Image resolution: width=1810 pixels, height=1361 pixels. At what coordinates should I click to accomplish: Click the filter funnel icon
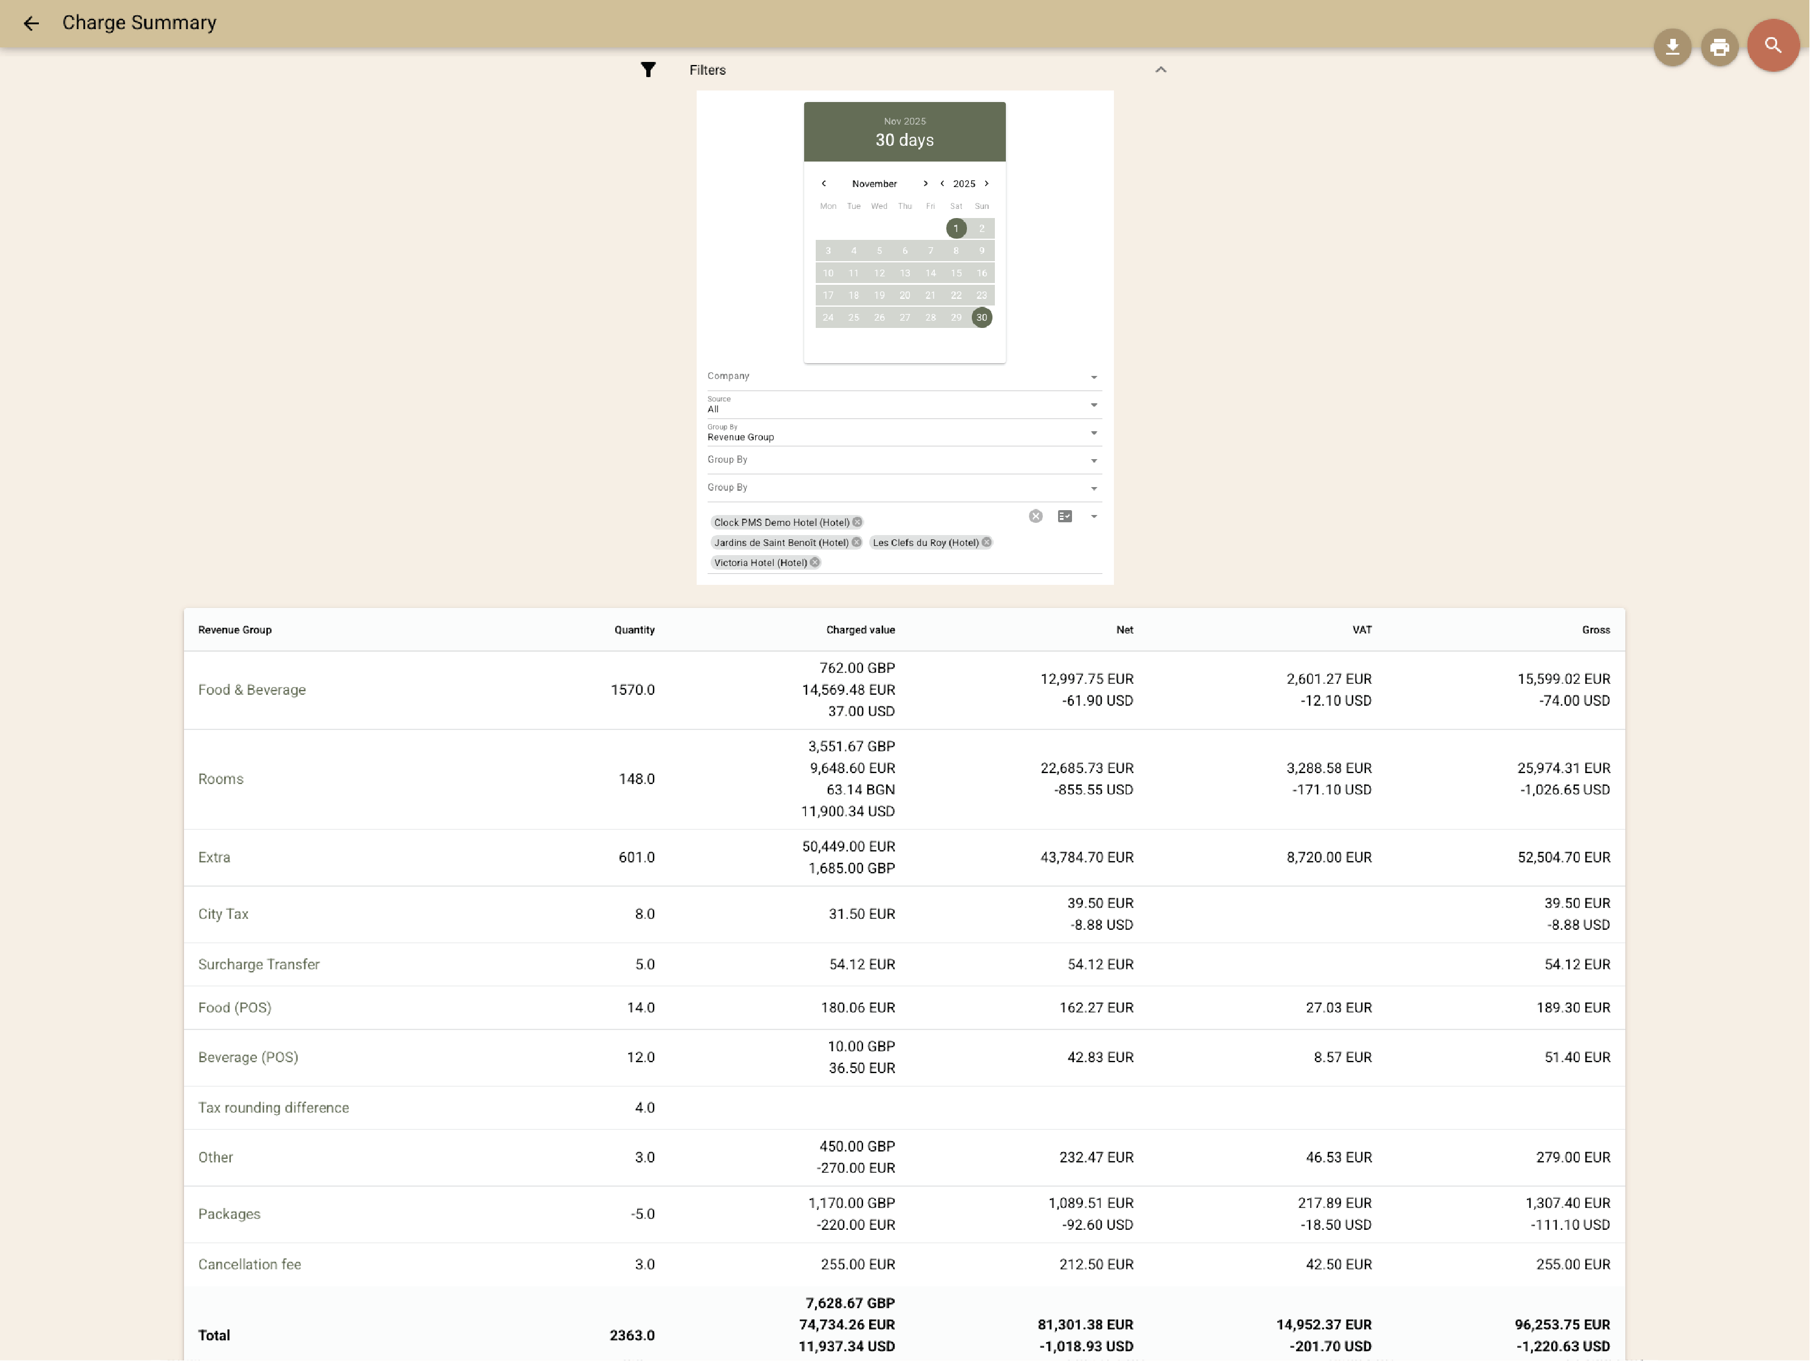point(648,70)
